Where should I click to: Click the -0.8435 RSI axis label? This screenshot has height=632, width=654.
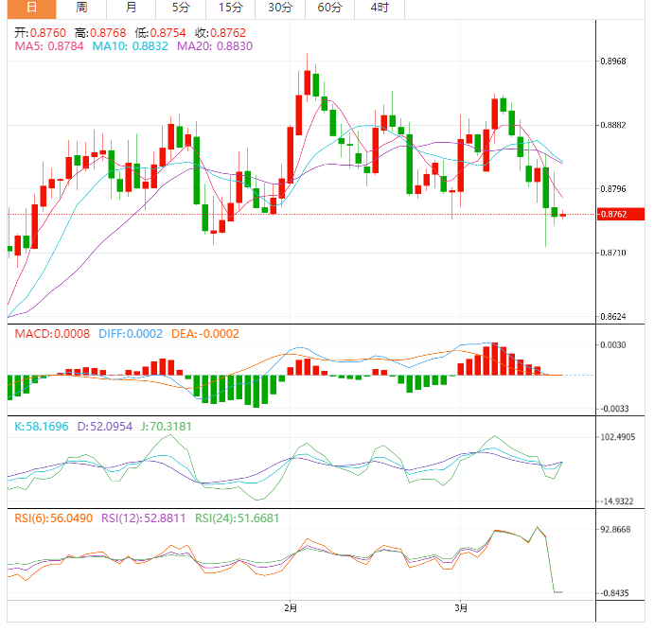pos(614,593)
